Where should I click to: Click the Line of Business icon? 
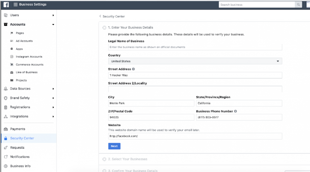pos(12,73)
